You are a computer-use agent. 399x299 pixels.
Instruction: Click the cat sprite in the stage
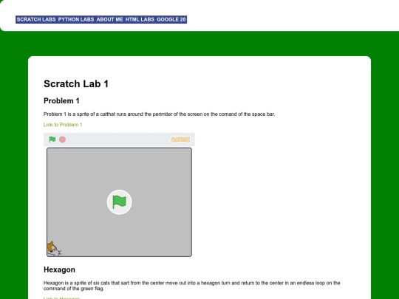54,249
